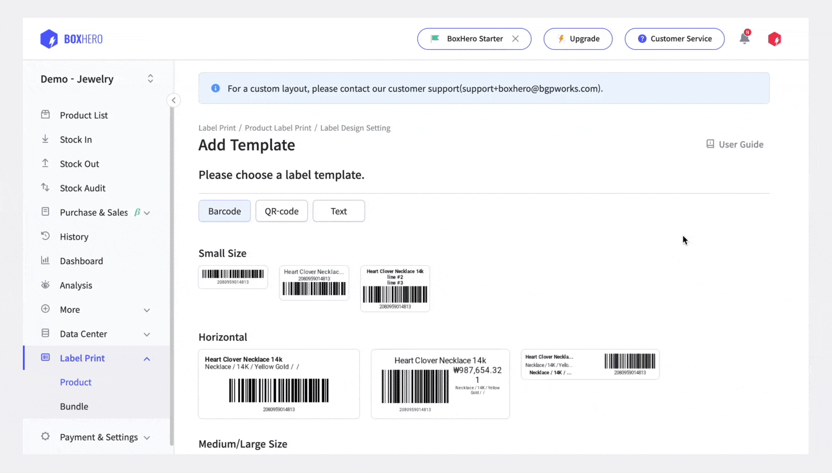
Task: Select Product List in the sidebar
Action: pyautogui.click(x=84, y=115)
